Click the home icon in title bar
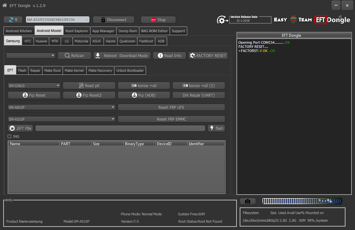The image size is (355, 230). pos(4,5)
